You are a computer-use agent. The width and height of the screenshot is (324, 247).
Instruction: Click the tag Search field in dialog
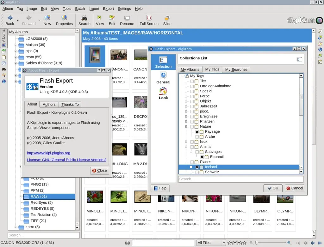pyautogui.click(x=240, y=179)
